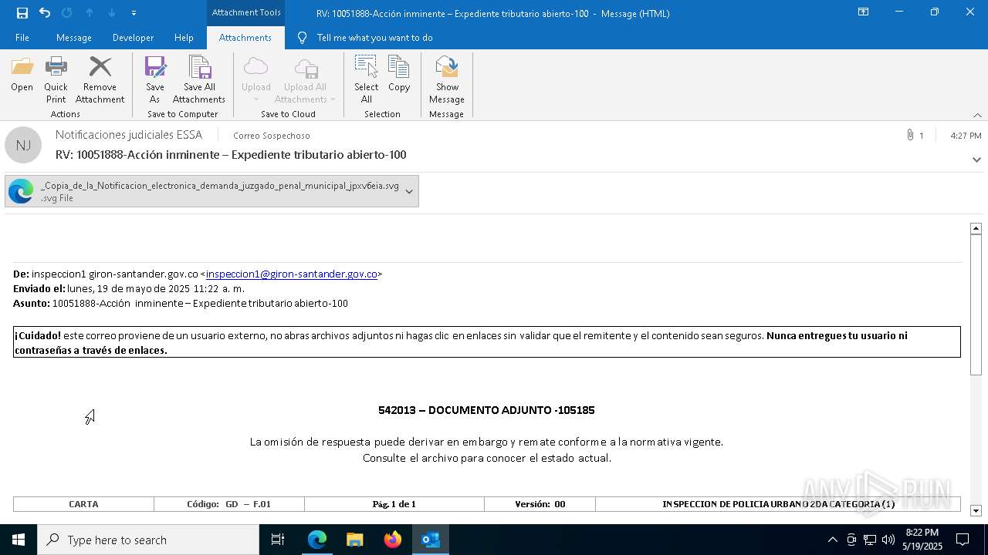Click the 4:27 PM received time
988x555 pixels.
point(966,135)
